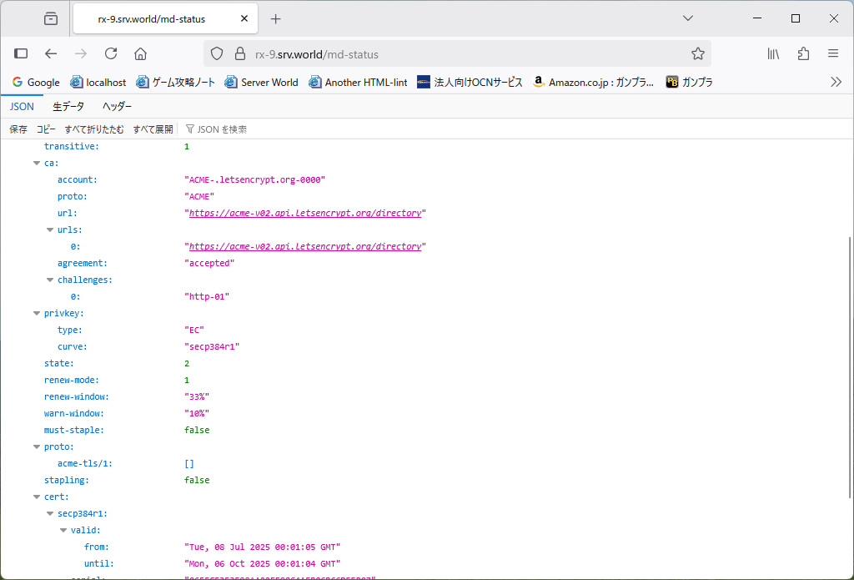Open the localhost bookmark

pos(98,83)
